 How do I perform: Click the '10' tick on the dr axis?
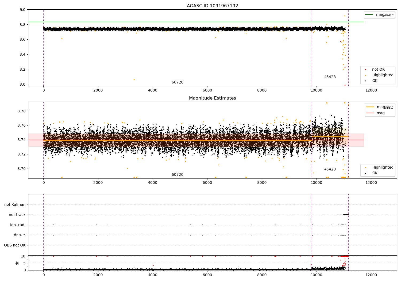24,256
